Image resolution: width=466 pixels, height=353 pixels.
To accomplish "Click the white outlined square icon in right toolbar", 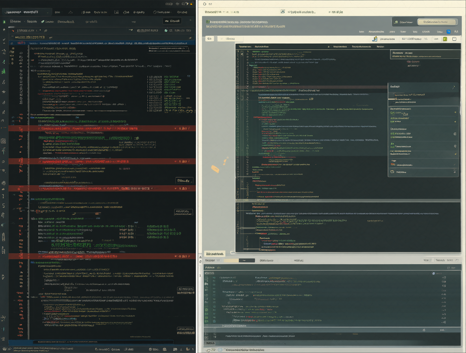I will [x=454, y=39].
